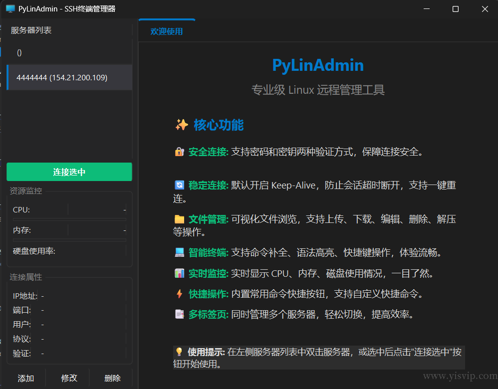Click the laptop icon next to 智能终端
The height and width of the screenshot is (389, 498).
179,253
